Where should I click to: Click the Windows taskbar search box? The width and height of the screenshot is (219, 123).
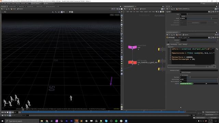[22, 121]
